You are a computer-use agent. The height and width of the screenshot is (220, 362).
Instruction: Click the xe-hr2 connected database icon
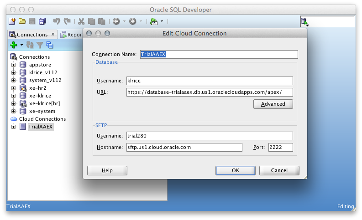(x=23, y=88)
